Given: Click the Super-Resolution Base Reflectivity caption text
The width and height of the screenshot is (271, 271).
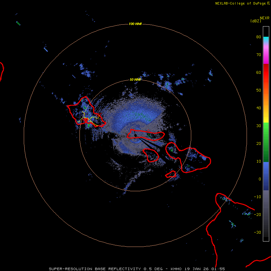Looking at the screenshot, I should pyautogui.click(x=137, y=269).
